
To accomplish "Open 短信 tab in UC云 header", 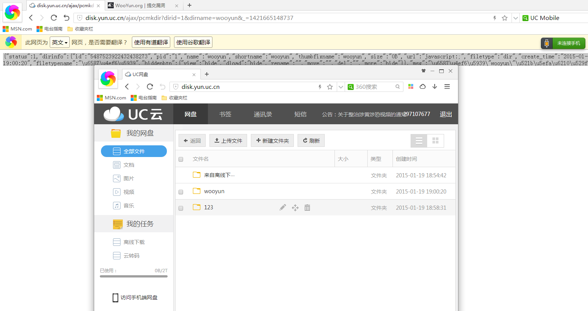I will point(300,114).
